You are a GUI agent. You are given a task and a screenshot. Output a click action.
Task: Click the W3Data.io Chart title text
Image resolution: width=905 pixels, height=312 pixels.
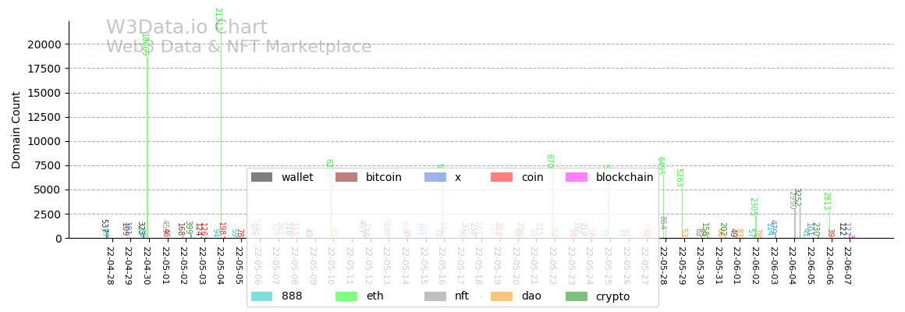click(186, 28)
